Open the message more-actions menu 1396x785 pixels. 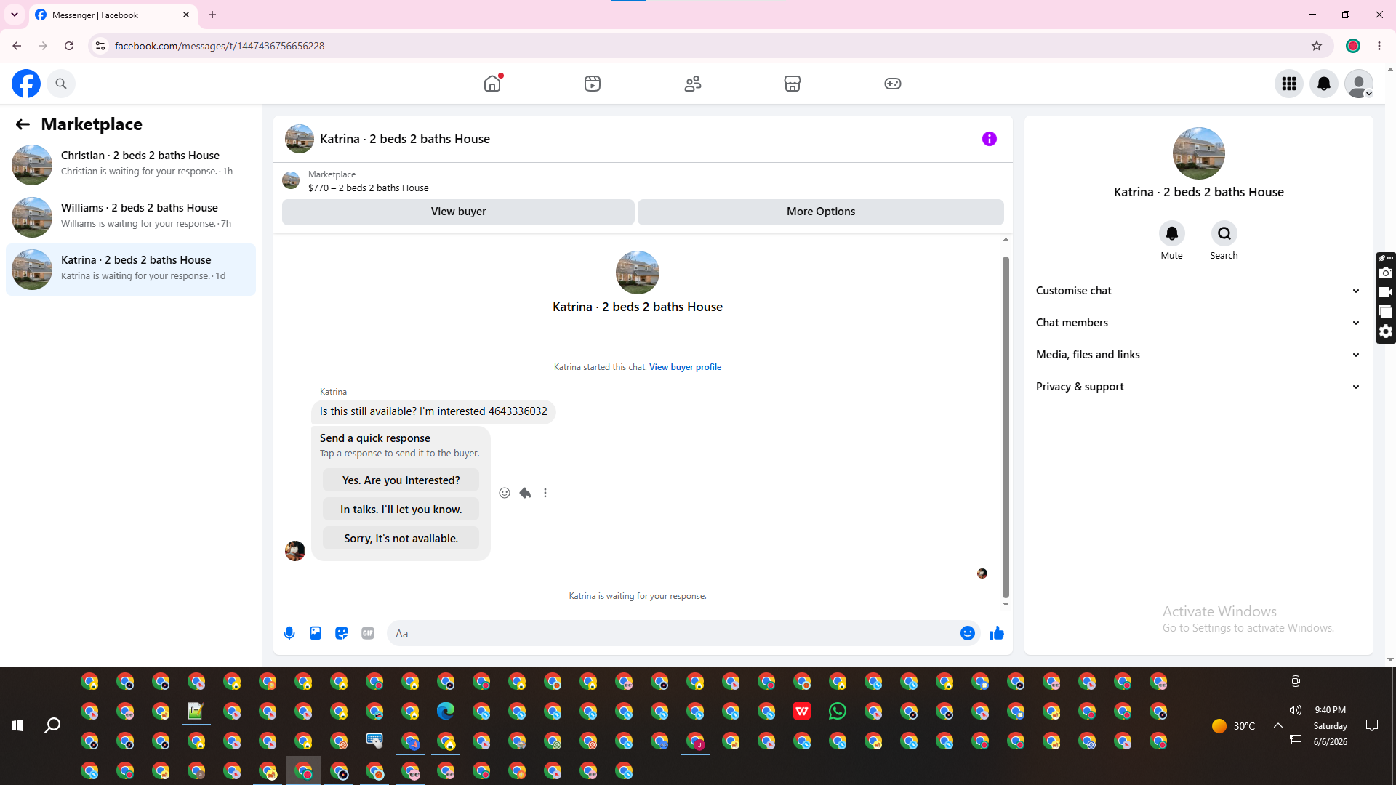545,493
